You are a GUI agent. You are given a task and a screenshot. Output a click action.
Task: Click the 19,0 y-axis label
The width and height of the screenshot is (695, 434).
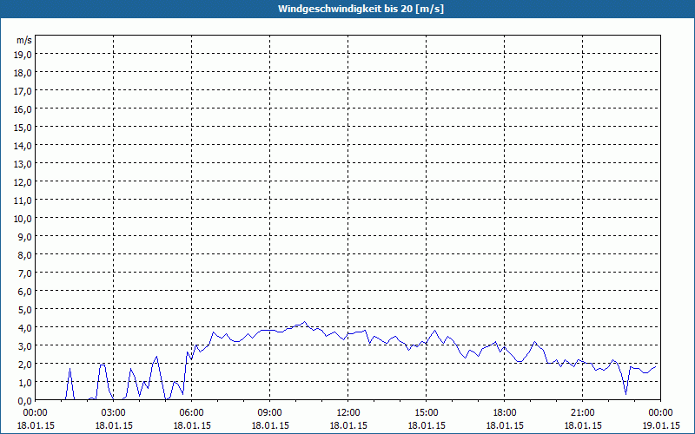[23, 55]
